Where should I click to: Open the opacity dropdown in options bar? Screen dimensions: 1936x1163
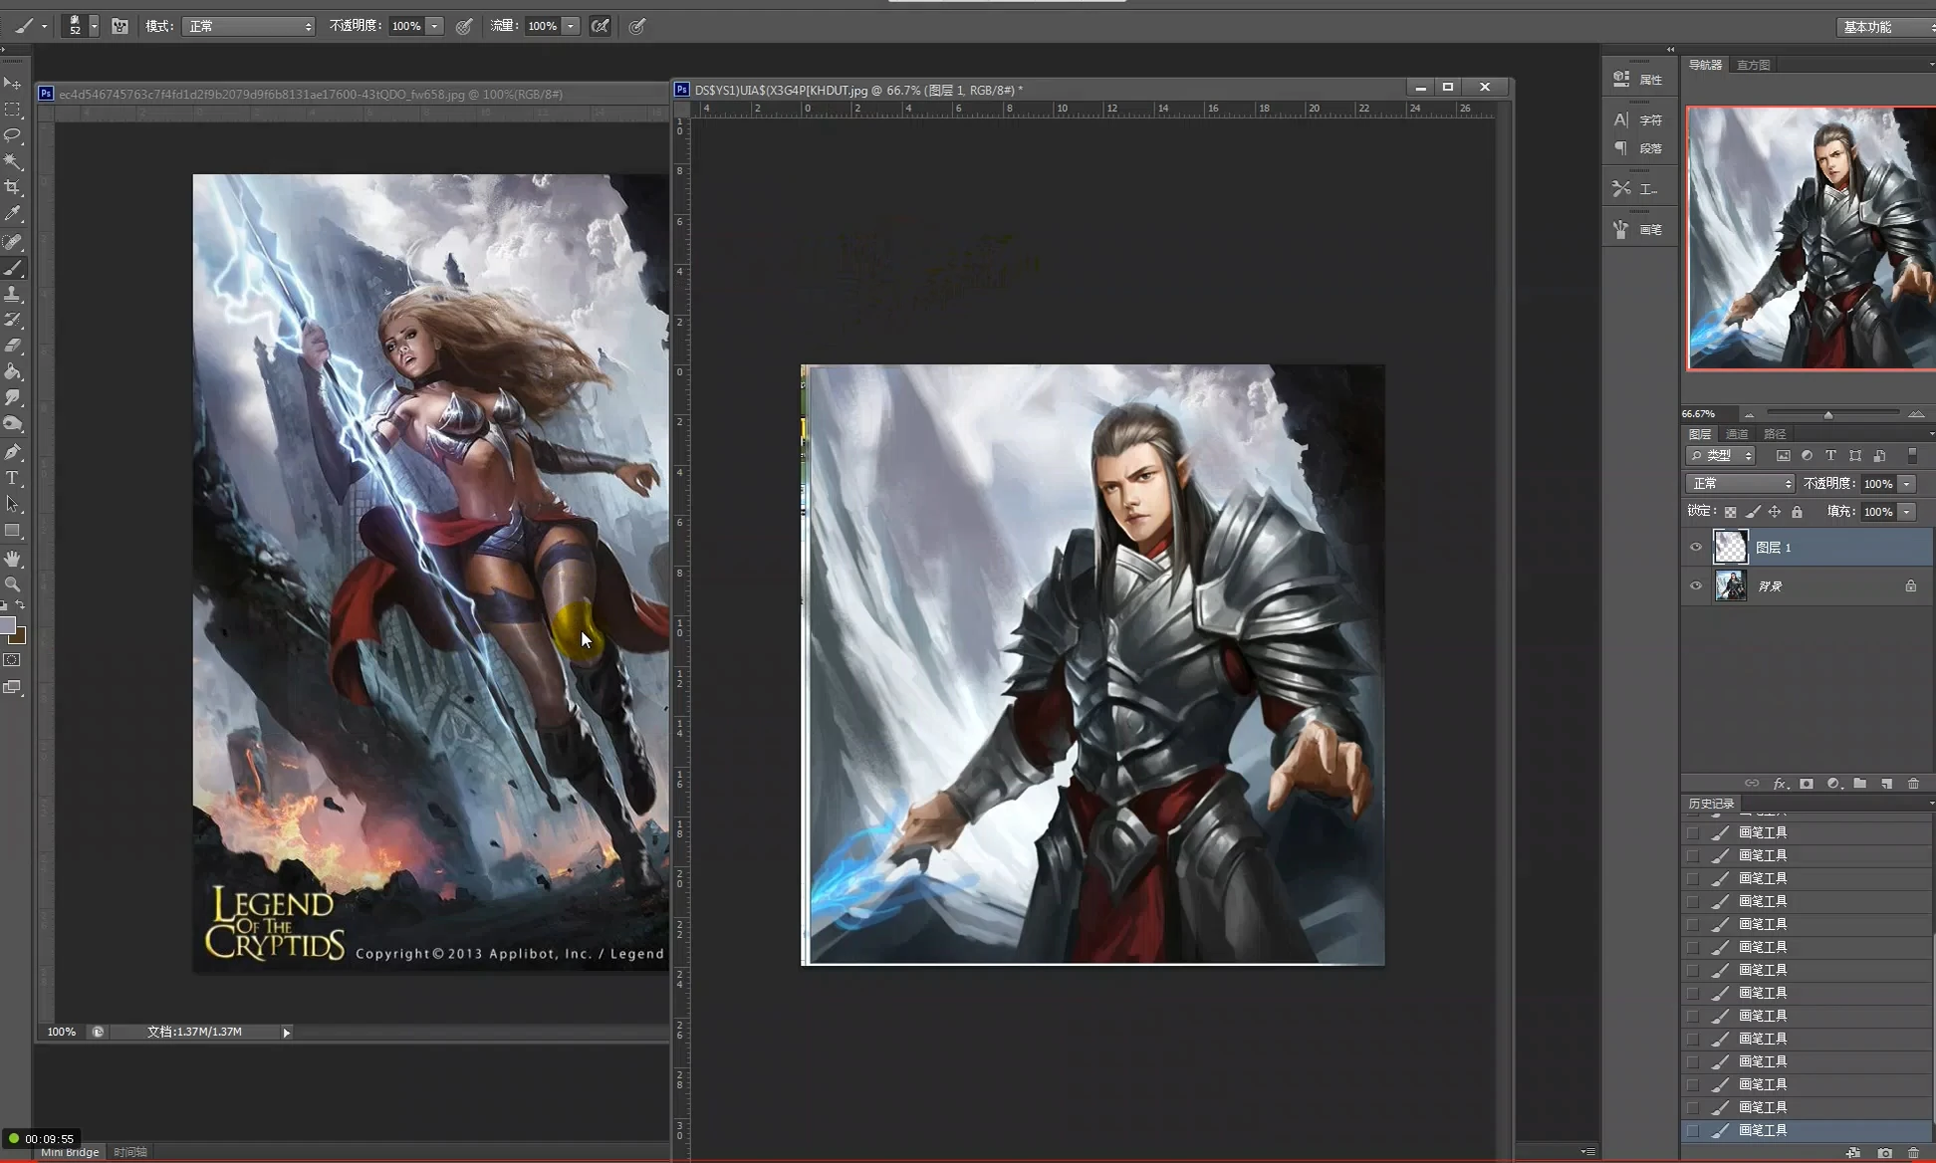(434, 26)
